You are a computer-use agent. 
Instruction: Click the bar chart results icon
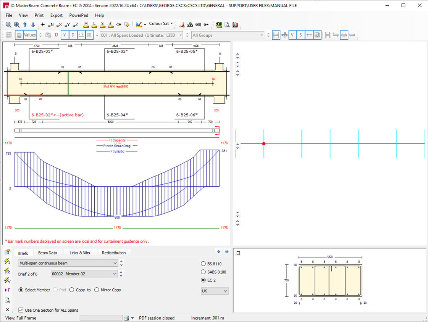click(x=235, y=24)
